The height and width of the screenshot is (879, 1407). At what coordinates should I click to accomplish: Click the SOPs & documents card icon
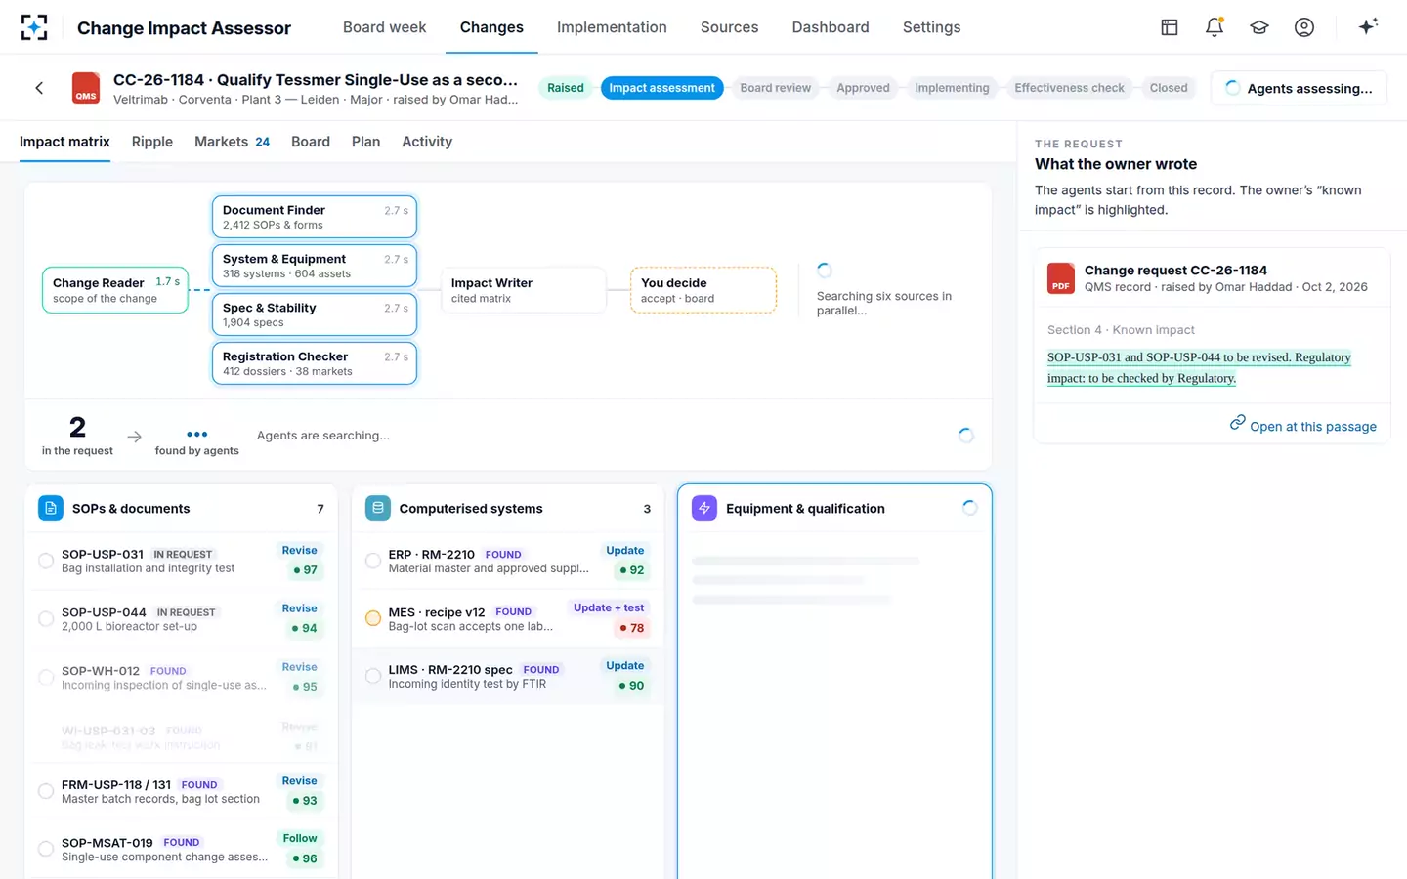[51, 508]
